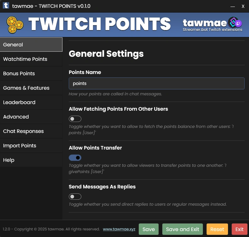Enable fetching points from other users
Screen dimensions: 249x237
(x=75, y=119)
